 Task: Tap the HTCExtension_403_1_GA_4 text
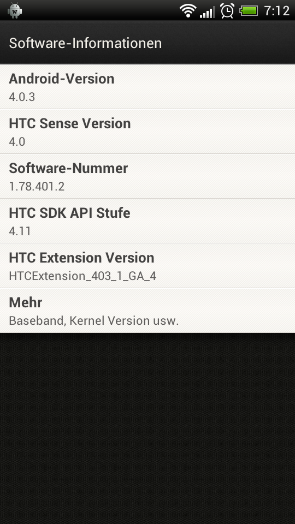click(82, 276)
